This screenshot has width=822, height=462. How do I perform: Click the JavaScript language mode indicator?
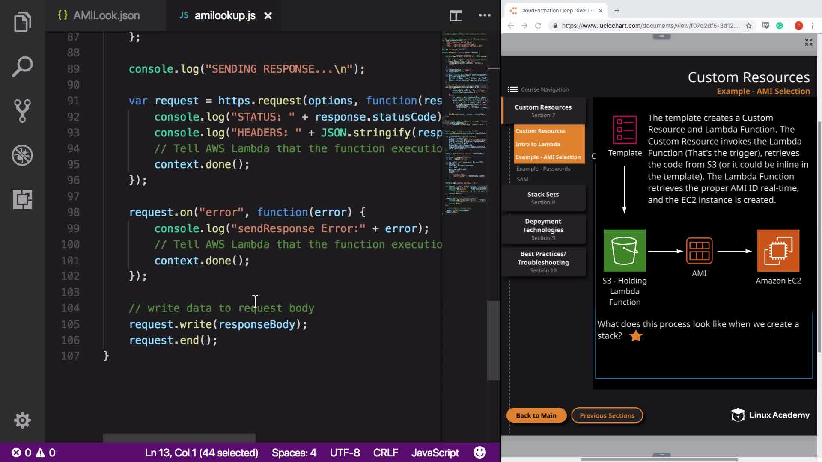click(435, 453)
